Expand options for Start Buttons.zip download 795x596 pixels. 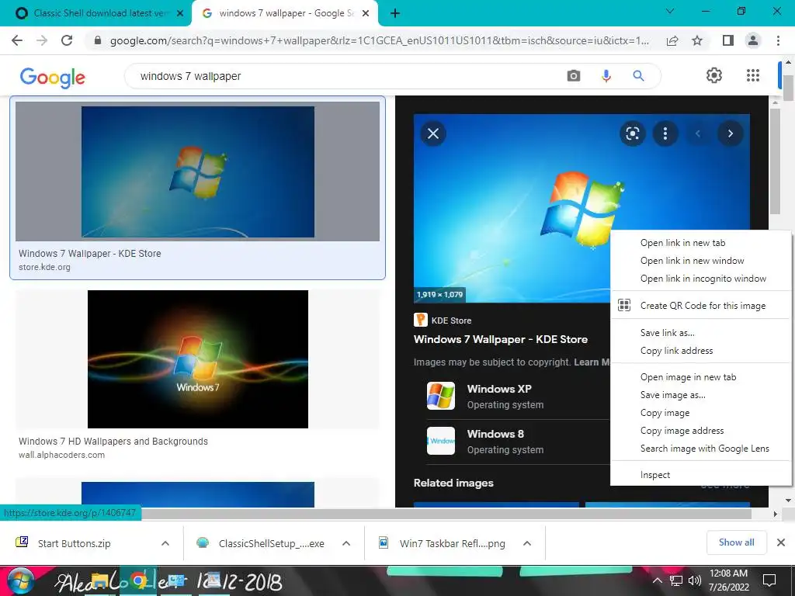pyautogui.click(x=165, y=543)
